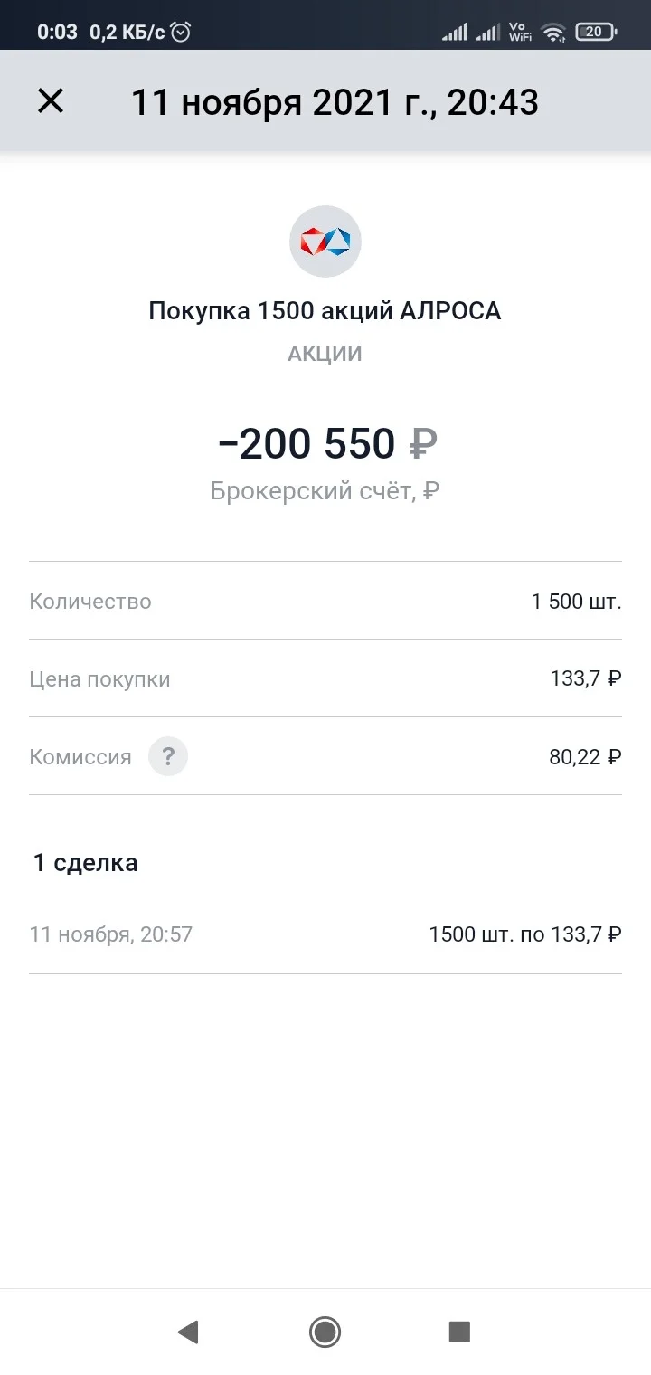Tap the title Покупка 1500 акций АЛРОСА

(325, 311)
